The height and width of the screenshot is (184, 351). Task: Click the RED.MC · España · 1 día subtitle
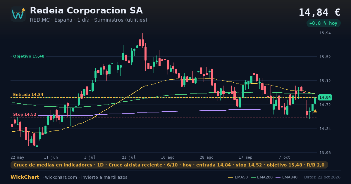[x=89, y=20]
